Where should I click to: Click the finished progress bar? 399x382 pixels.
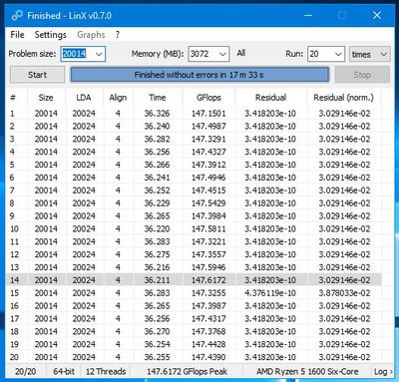pos(199,75)
